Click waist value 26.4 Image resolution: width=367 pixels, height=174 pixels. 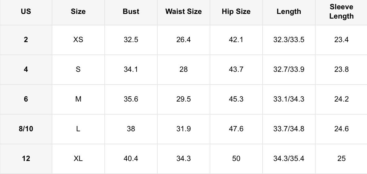coord(183,40)
